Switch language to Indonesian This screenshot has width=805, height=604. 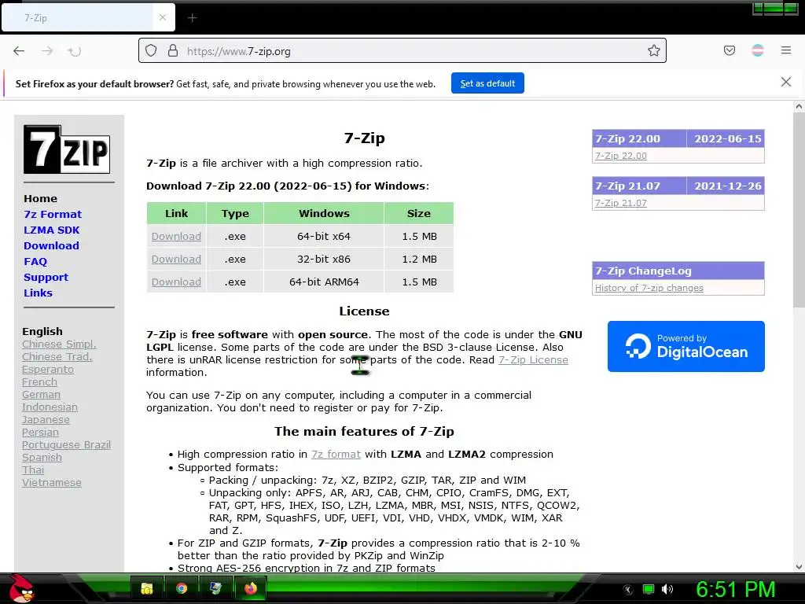click(50, 407)
